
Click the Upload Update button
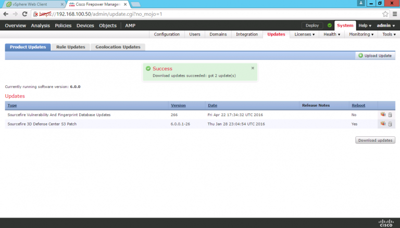pos(375,56)
